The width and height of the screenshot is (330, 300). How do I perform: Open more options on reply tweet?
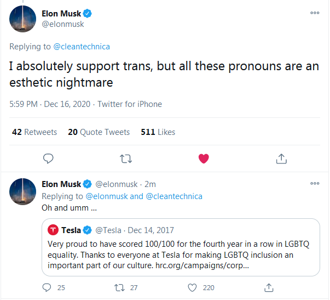click(315, 184)
